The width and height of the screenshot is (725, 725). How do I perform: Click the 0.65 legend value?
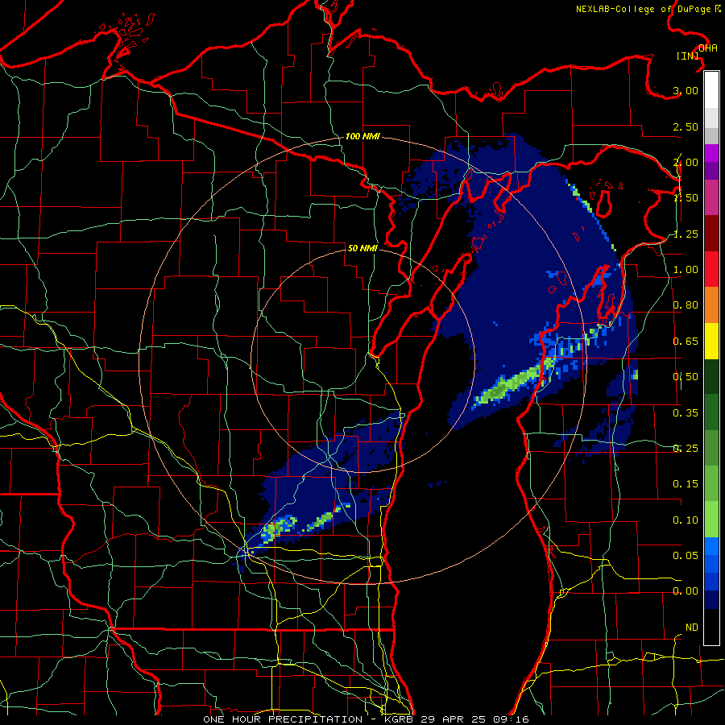(686, 342)
